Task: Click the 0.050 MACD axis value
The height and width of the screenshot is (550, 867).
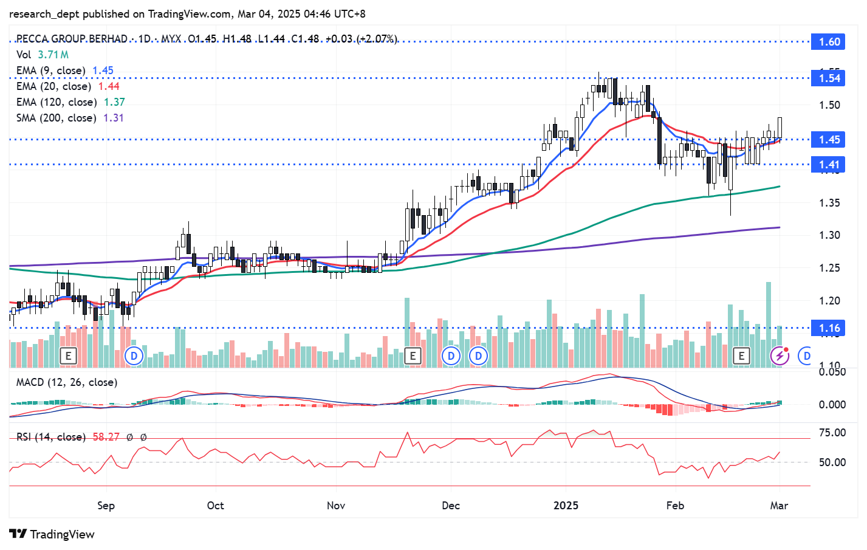Action: coord(832,372)
